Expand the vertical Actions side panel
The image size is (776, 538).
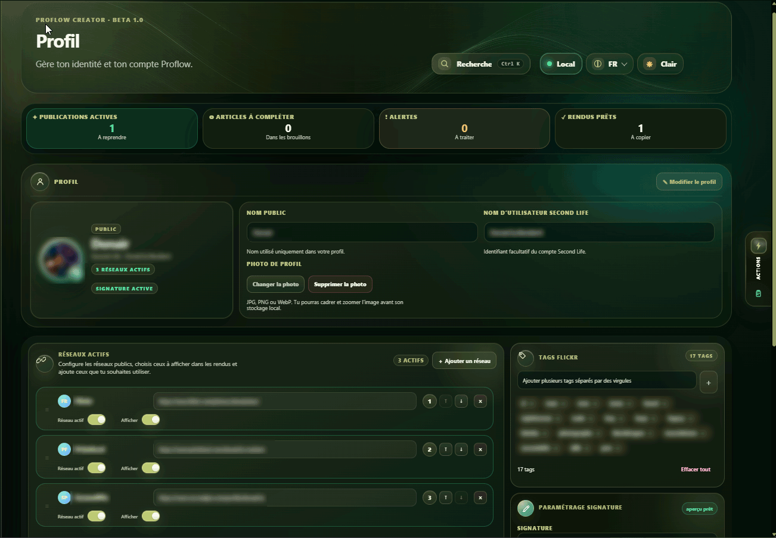(x=758, y=268)
